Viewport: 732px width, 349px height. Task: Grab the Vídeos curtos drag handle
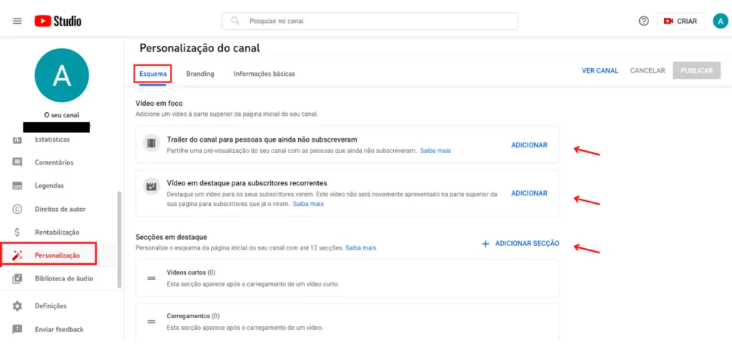tap(151, 277)
